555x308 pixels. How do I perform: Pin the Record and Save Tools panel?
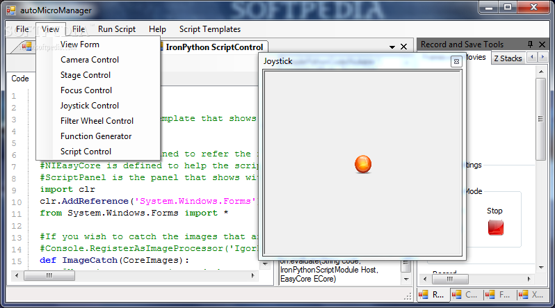pyautogui.click(x=530, y=44)
